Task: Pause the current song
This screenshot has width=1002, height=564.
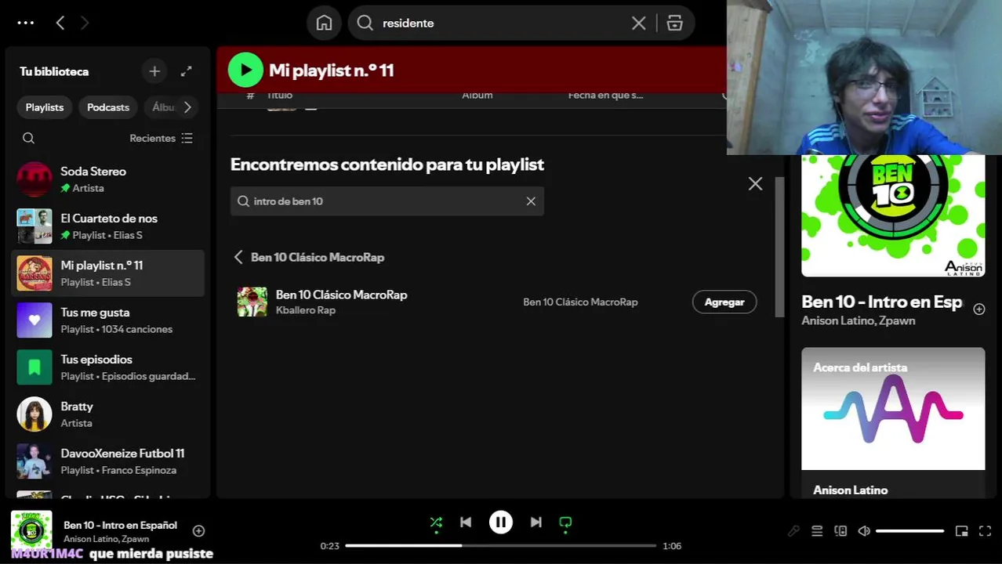Action: 501,522
